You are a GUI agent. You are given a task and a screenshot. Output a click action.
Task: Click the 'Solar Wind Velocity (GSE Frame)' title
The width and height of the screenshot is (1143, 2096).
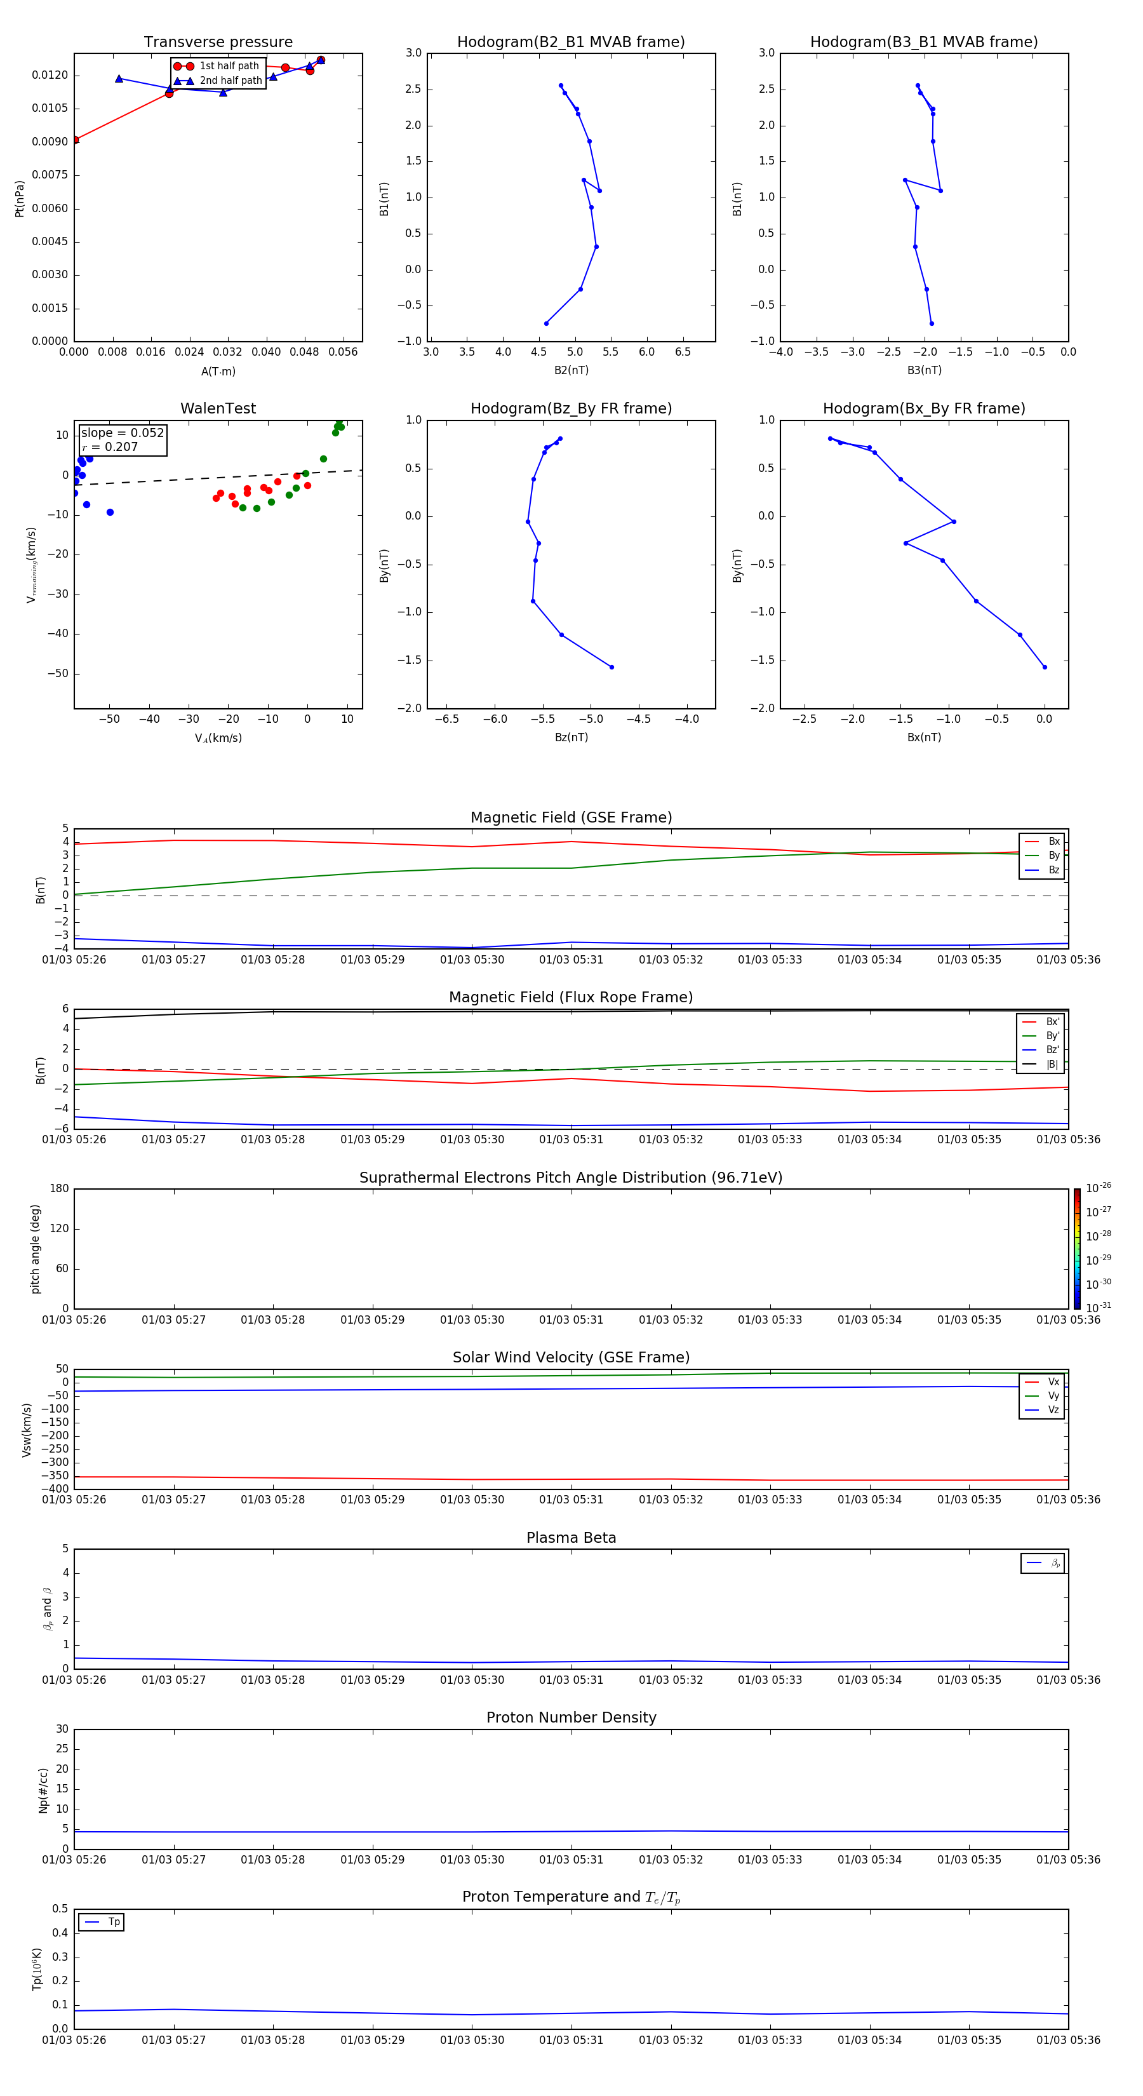[571, 1358]
